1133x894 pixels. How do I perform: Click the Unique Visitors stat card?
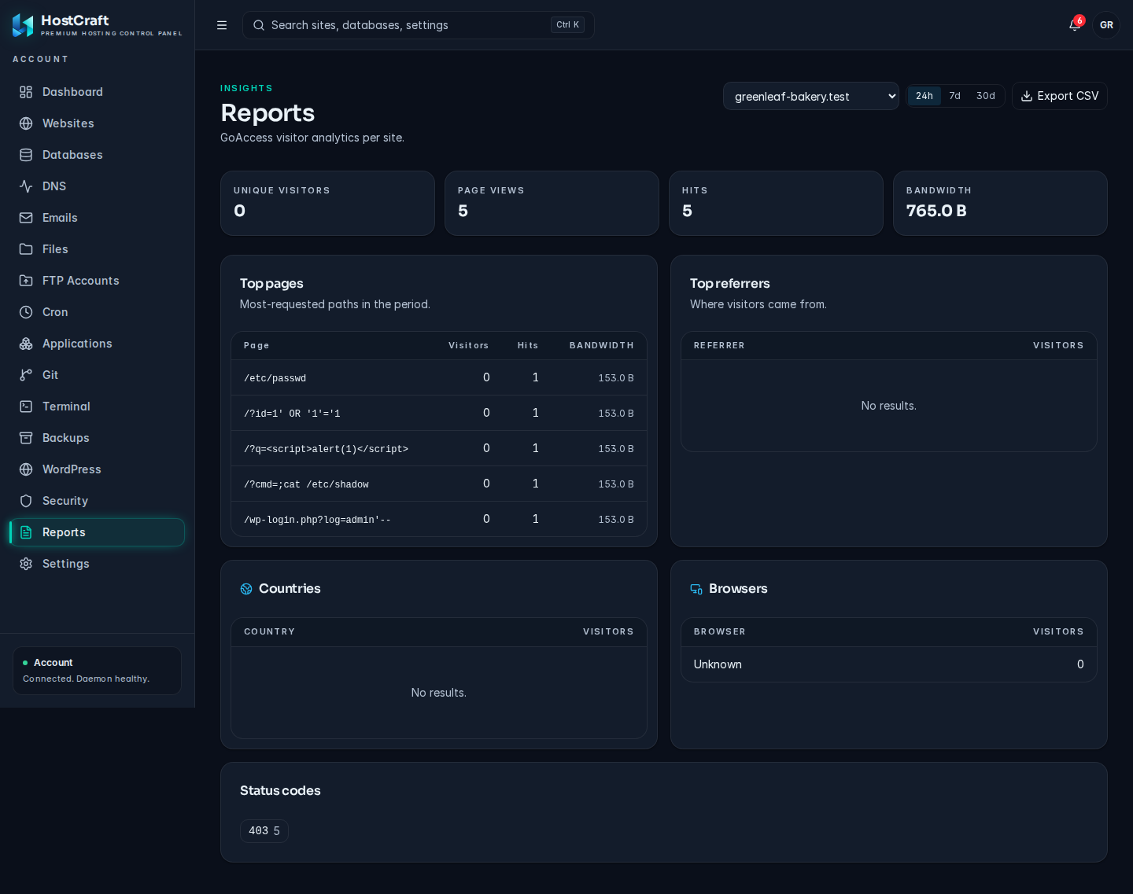pyautogui.click(x=327, y=203)
